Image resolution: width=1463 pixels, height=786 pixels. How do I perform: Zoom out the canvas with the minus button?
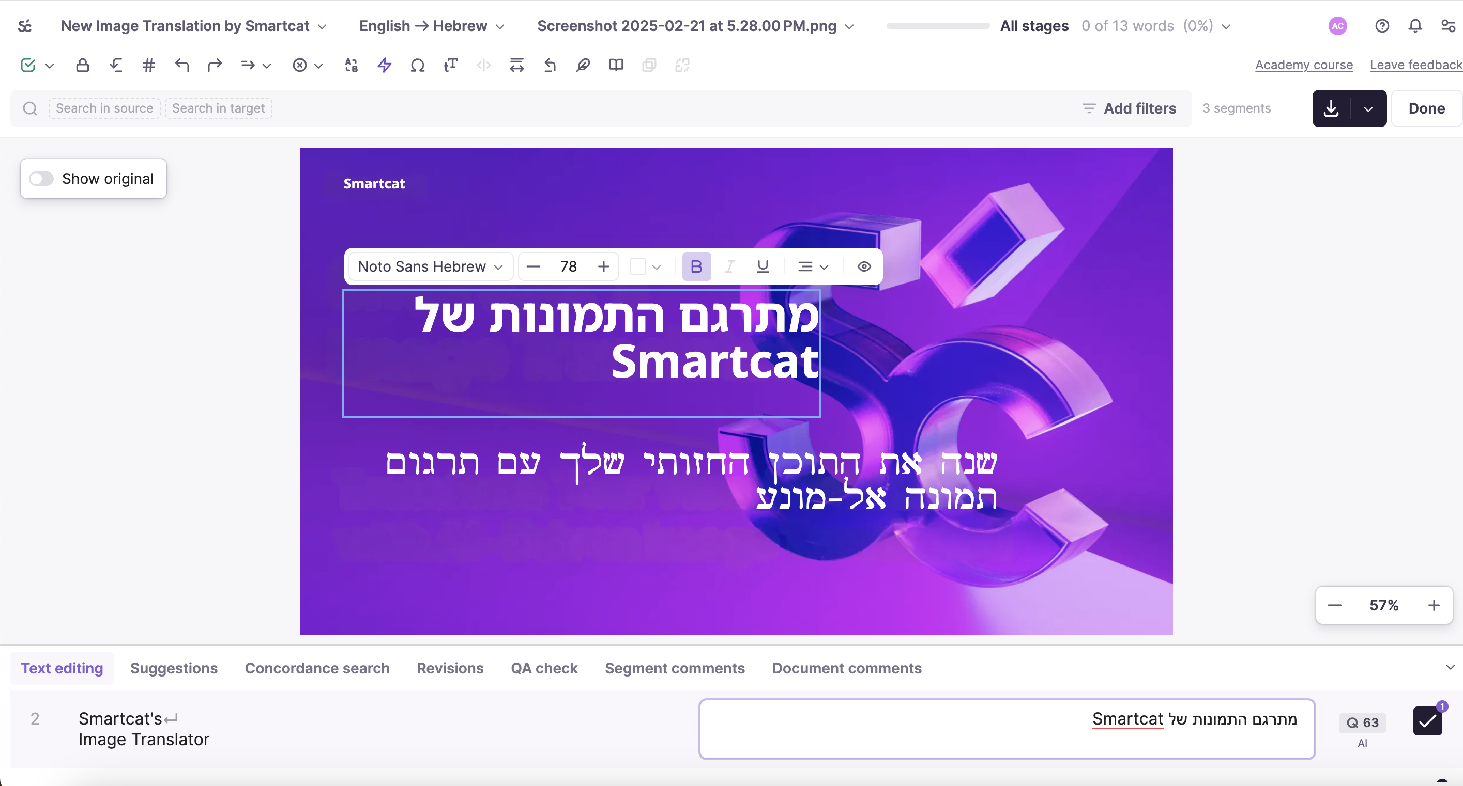(x=1335, y=606)
